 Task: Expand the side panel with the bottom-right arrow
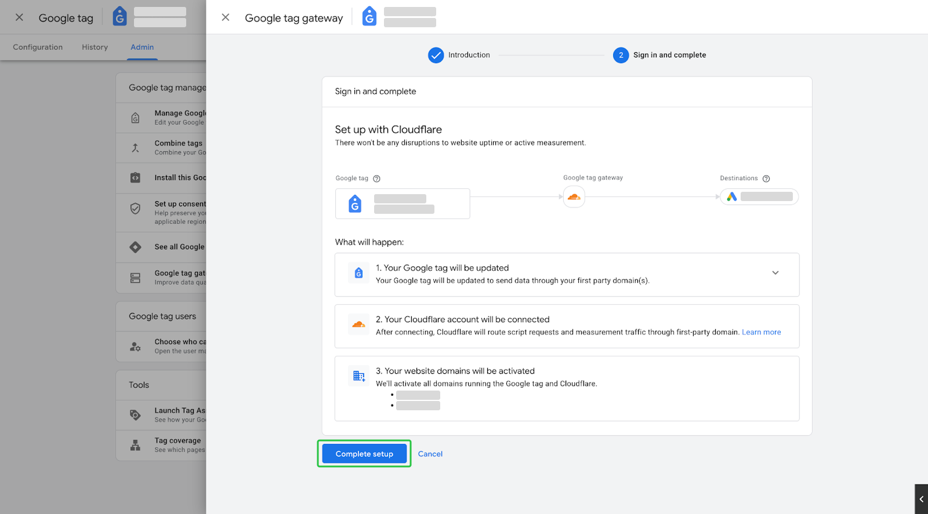921,499
